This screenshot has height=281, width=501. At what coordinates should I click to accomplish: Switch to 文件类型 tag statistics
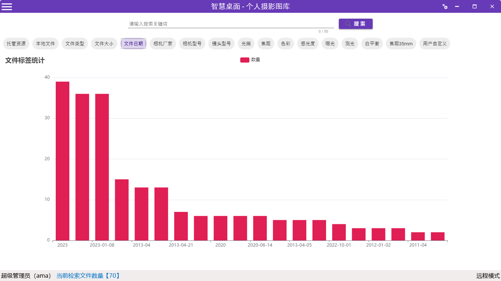pos(75,44)
